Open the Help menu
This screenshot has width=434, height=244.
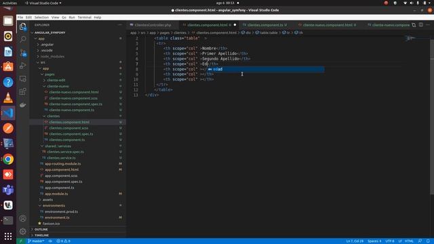(x=98, y=17)
